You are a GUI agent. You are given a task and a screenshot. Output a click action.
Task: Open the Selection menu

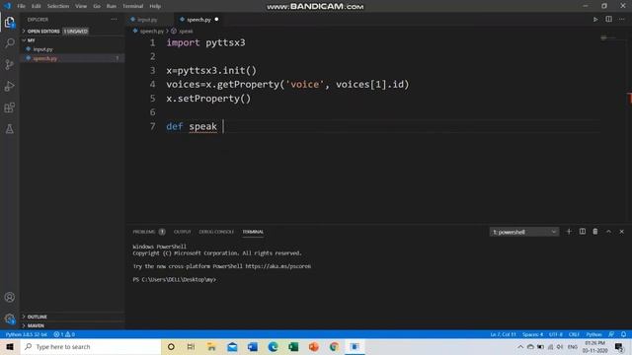click(58, 6)
